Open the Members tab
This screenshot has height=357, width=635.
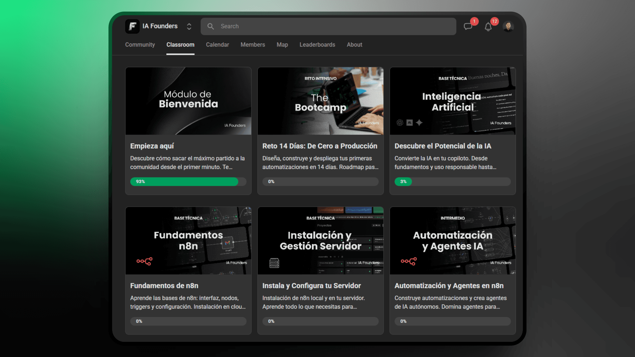point(253,45)
